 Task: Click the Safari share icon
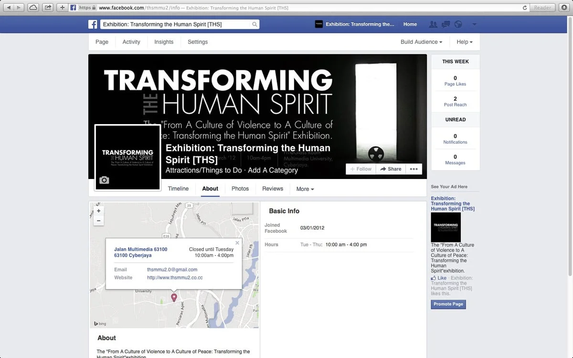(x=48, y=8)
